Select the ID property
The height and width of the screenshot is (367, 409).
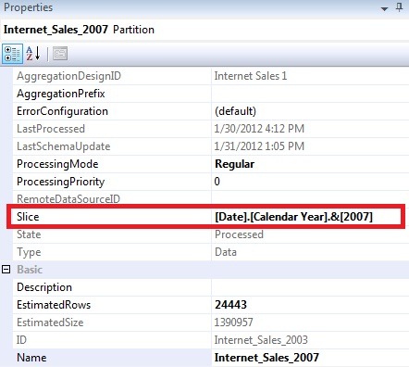(x=21, y=340)
